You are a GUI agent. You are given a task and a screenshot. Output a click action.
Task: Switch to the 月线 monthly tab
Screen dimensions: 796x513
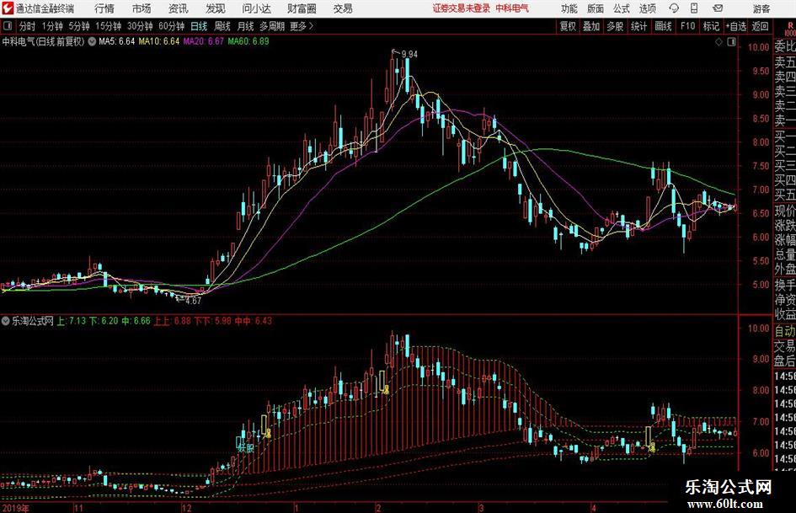click(246, 26)
